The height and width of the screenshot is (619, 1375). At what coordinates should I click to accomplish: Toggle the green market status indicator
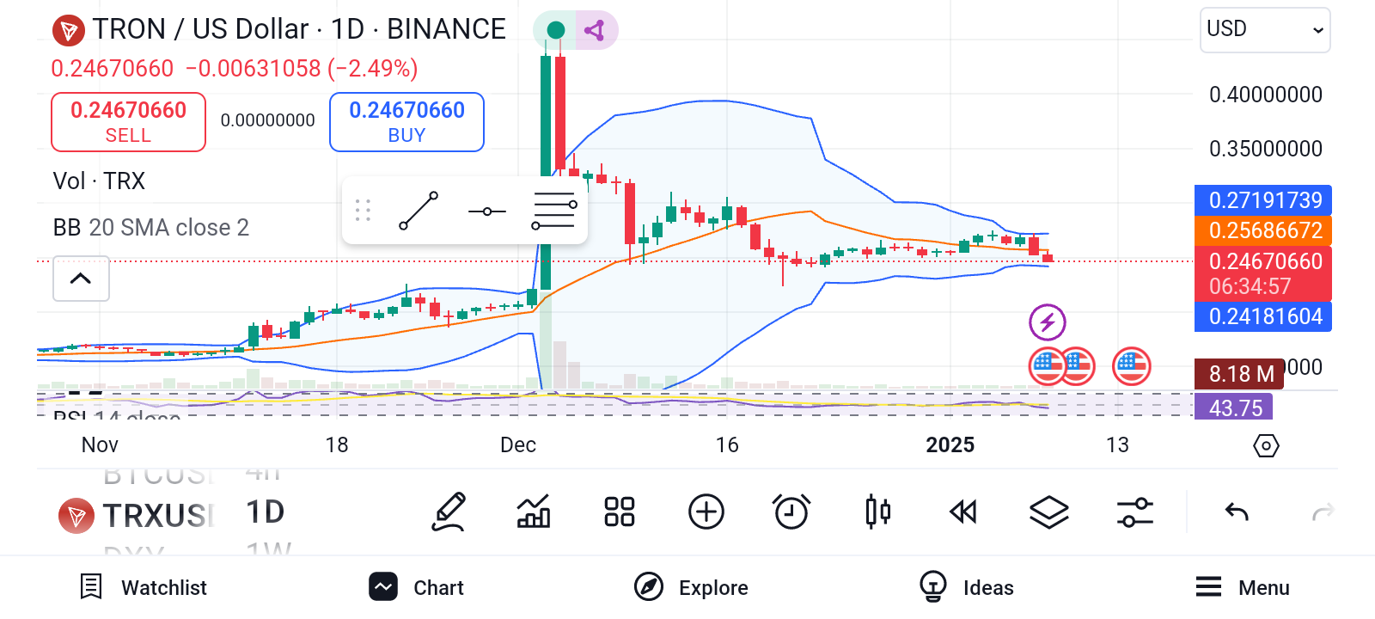[555, 31]
